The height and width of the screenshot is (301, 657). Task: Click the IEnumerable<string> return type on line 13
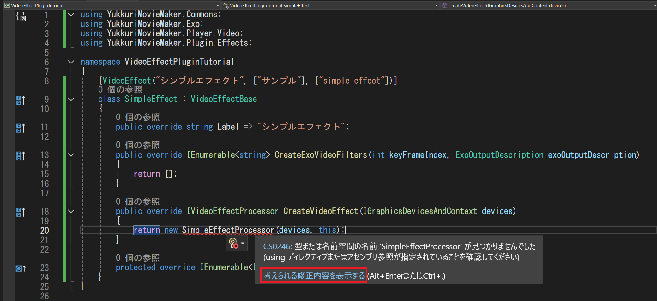228,155
